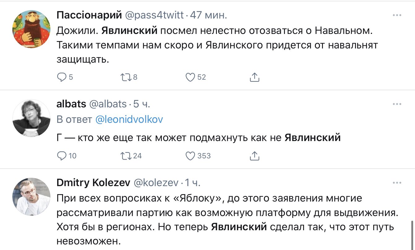Like the albats tweet with 353 likes
This screenshot has height=250, width=415.
coord(190,156)
